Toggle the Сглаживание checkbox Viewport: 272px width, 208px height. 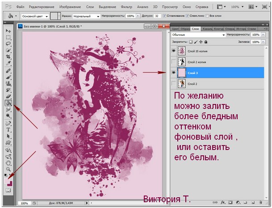[164, 16]
